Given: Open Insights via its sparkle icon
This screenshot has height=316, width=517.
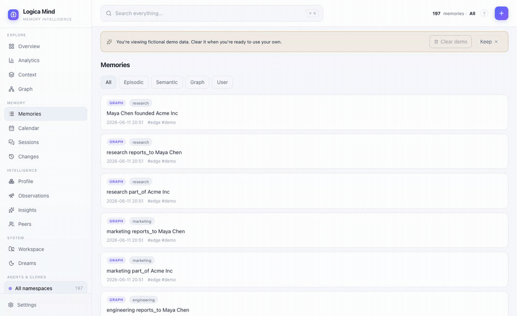Looking at the screenshot, I should point(11,210).
